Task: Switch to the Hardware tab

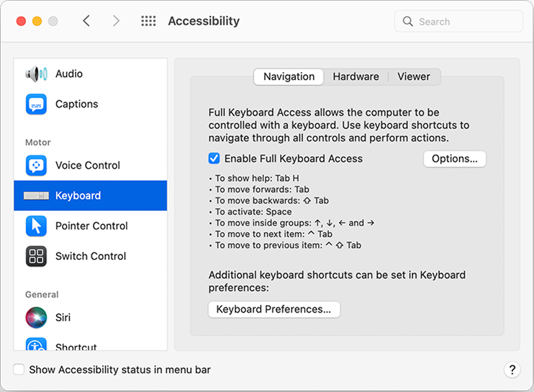Action: click(356, 76)
